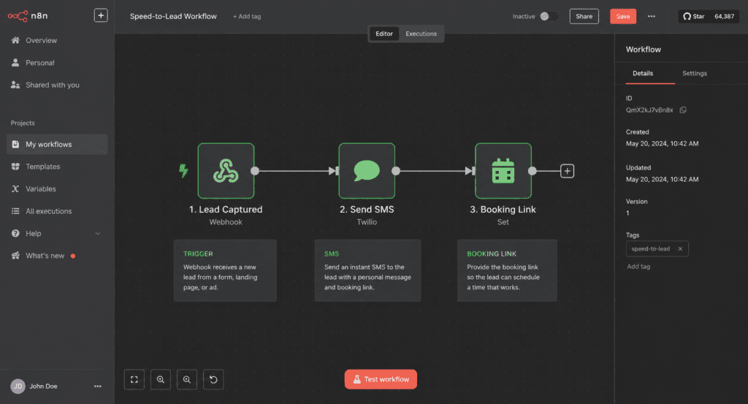Click Webhook label under Lead Captured
Screen dimensions: 748x404
[226, 222]
